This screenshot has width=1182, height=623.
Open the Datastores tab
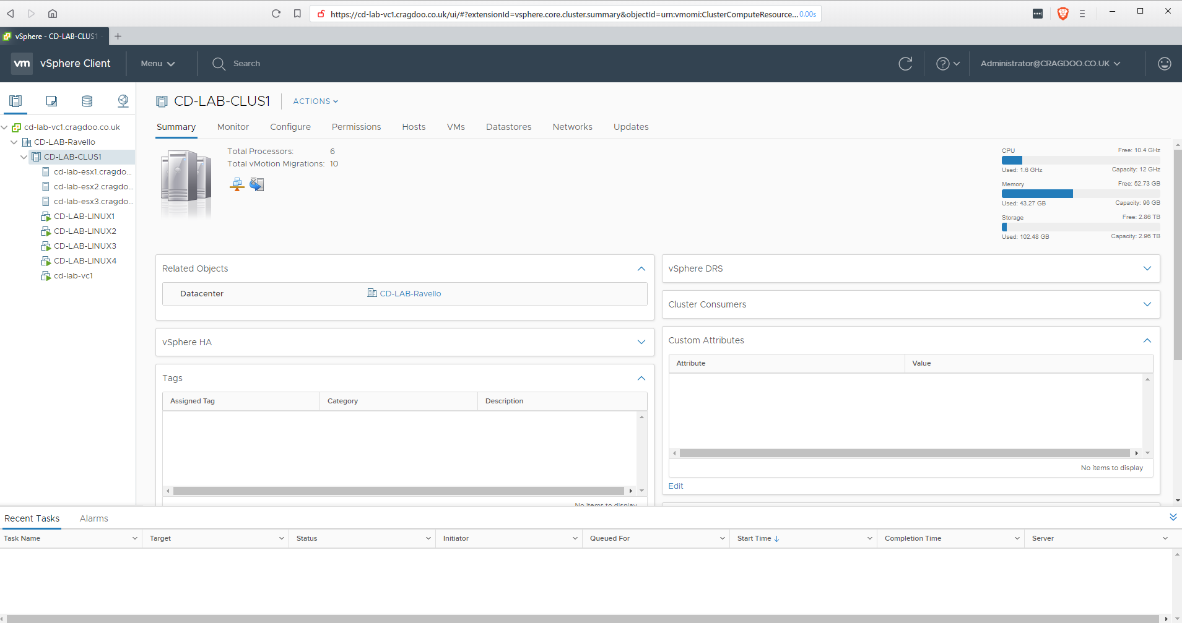tap(508, 127)
